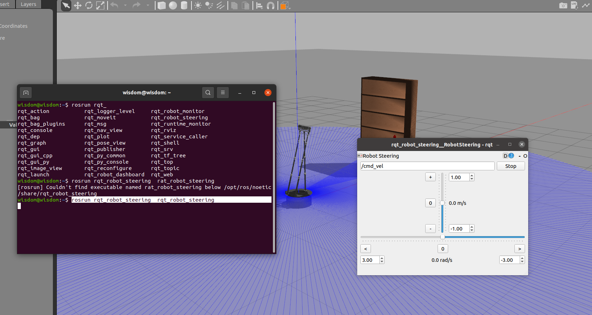Click the Paste icon in Gazebo toolbar

tap(246, 5)
